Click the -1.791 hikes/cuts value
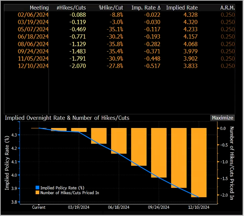The image size is (244, 216). (78, 59)
